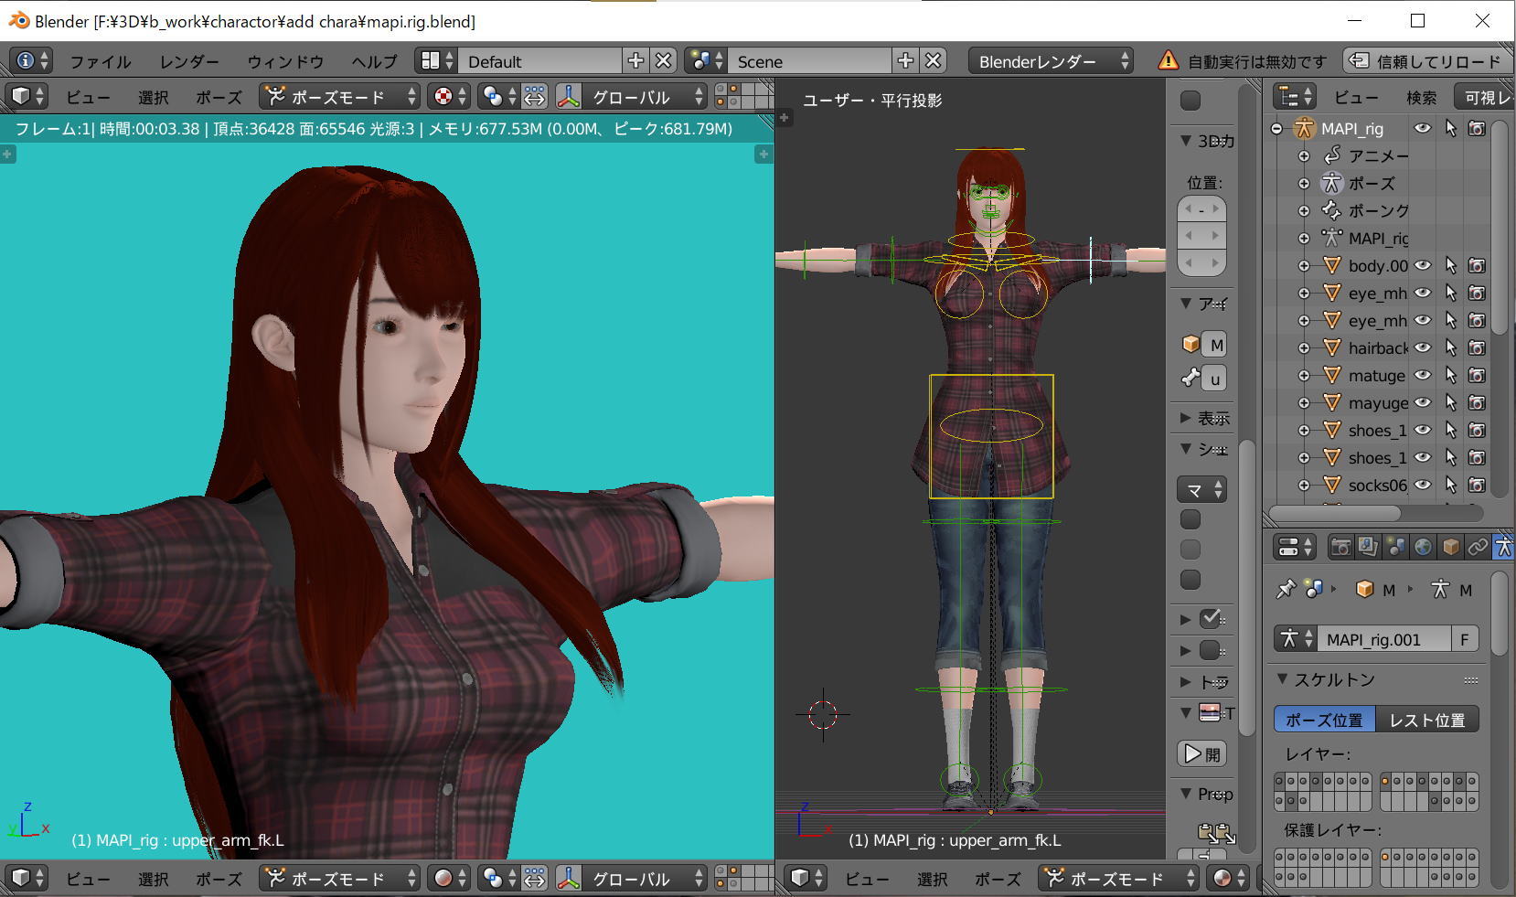Switch armature to レスト位置 (Rest Position)
Image resolution: width=1516 pixels, height=897 pixels.
click(x=1426, y=720)
